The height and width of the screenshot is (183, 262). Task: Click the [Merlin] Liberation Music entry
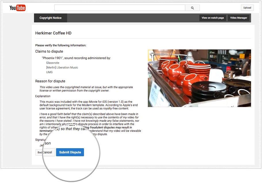(62, 67)
